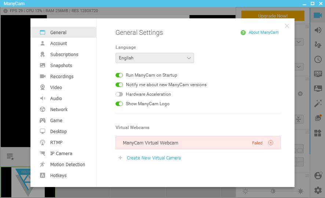Open the audio panel speaker icon

318,30
